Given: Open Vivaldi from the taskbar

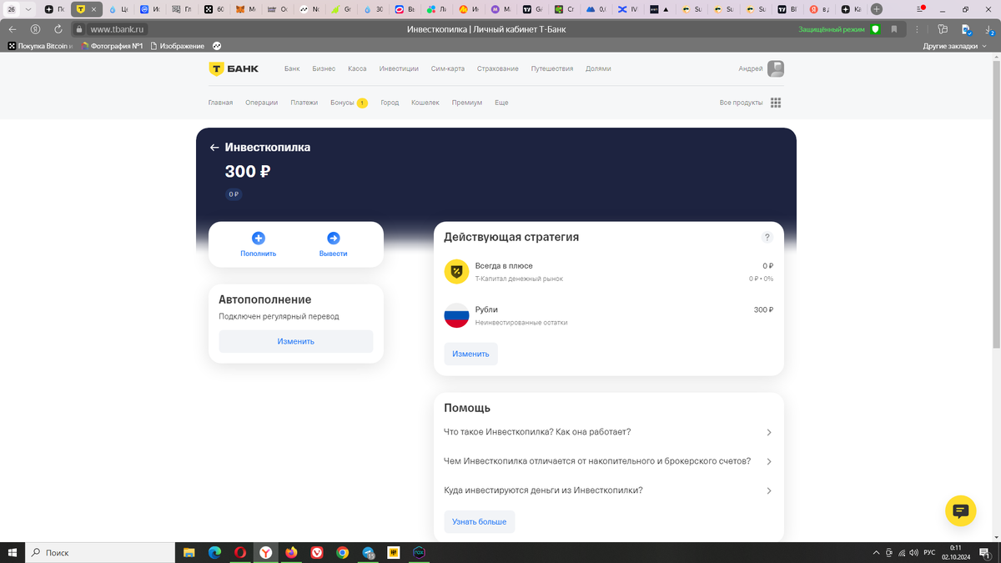Looking at the screenshot, I should pos(317,552).
